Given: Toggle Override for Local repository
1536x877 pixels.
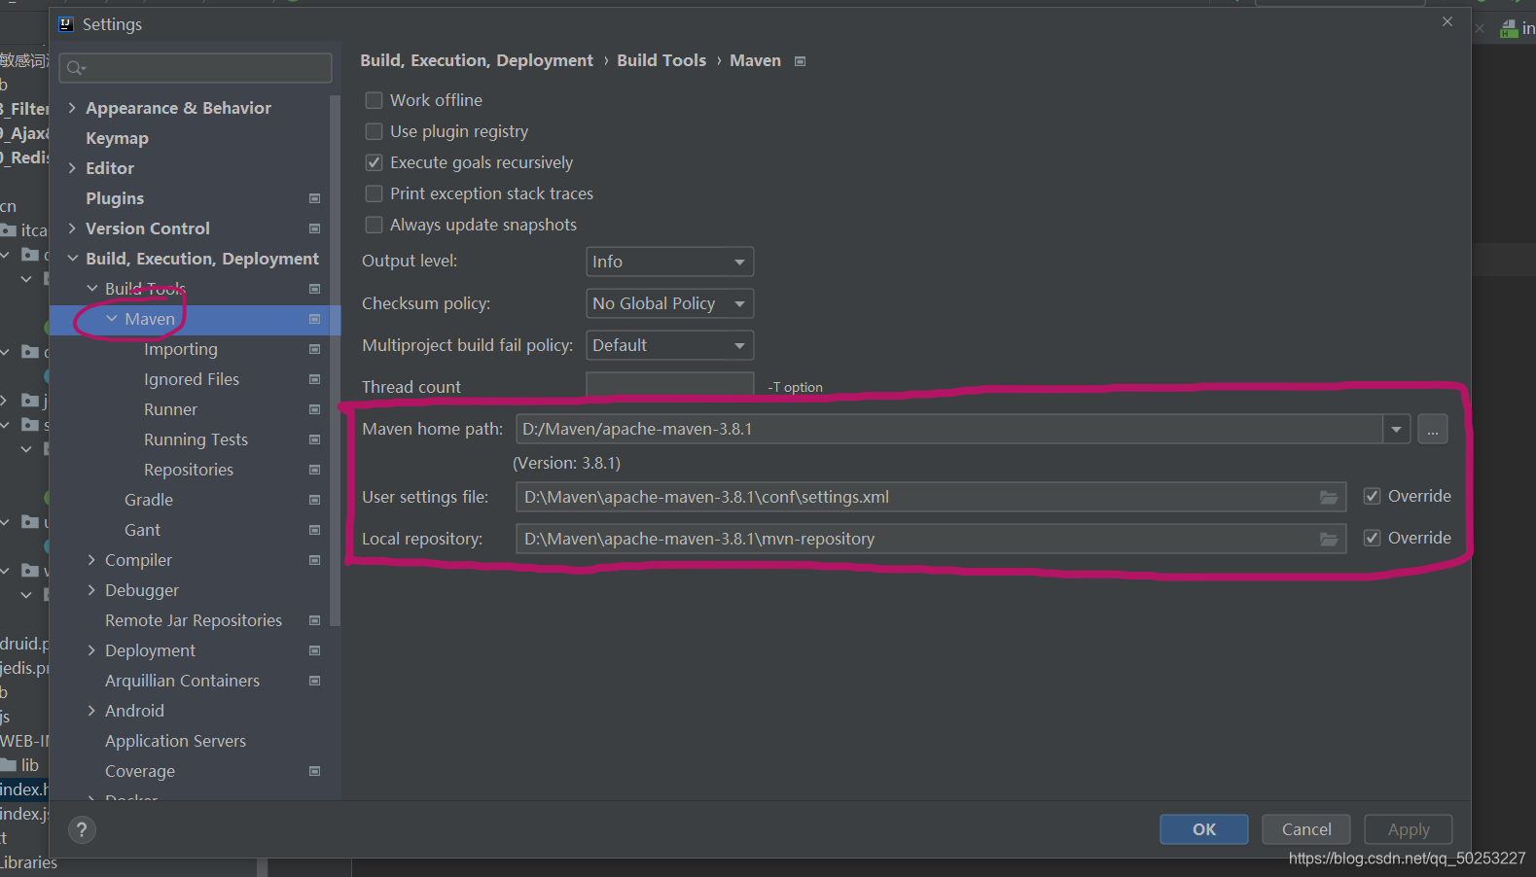Looking at the screenshot, I should point(1372,538).
